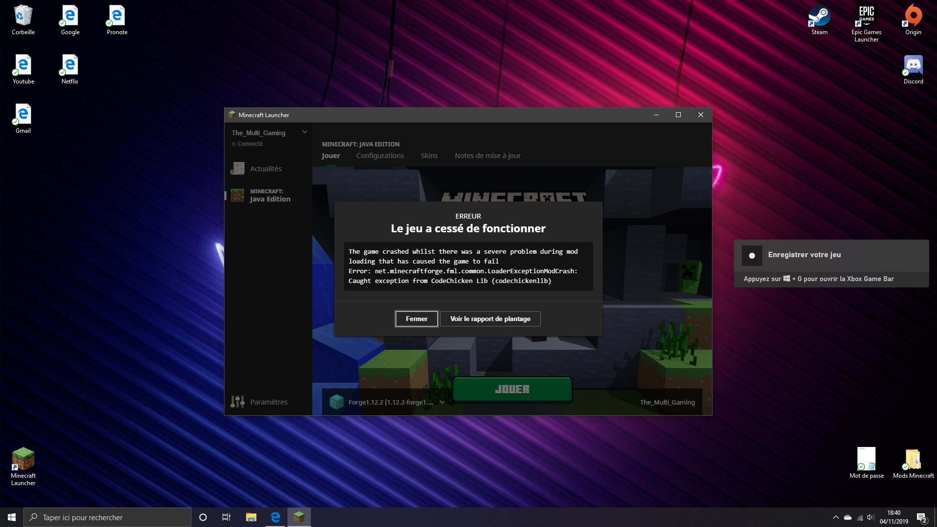Click the Actualités newspaper icon
Viewport: 937px width, 527px height.
pyautogui.click(x=238, y=168)
